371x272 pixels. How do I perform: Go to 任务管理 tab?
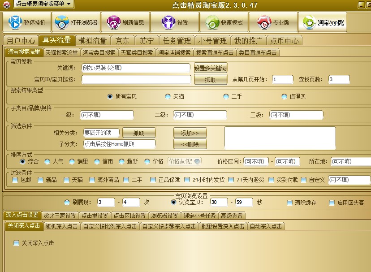tap(177, 41)
